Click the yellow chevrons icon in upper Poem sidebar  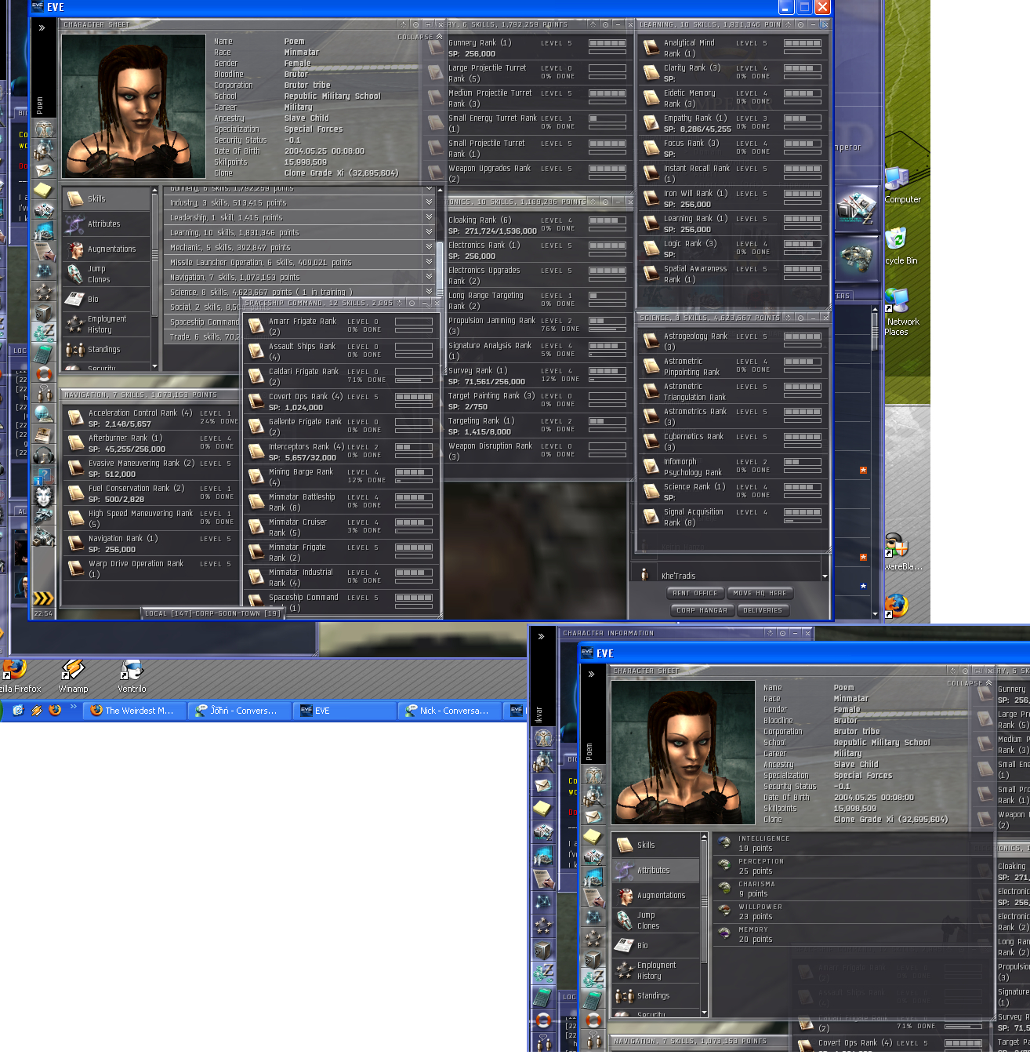[x=44, y=598]
